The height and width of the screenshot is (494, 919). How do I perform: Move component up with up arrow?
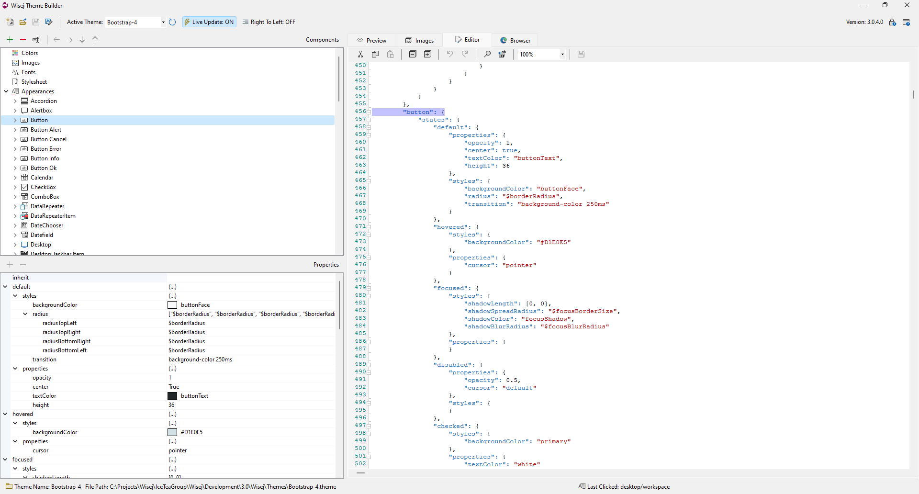[95, 40]
